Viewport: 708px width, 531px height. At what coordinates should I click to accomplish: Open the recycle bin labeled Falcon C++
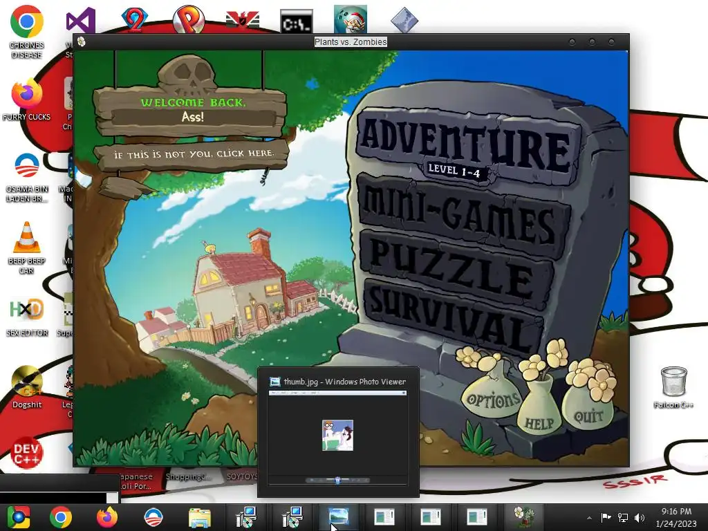click(673, 387)
